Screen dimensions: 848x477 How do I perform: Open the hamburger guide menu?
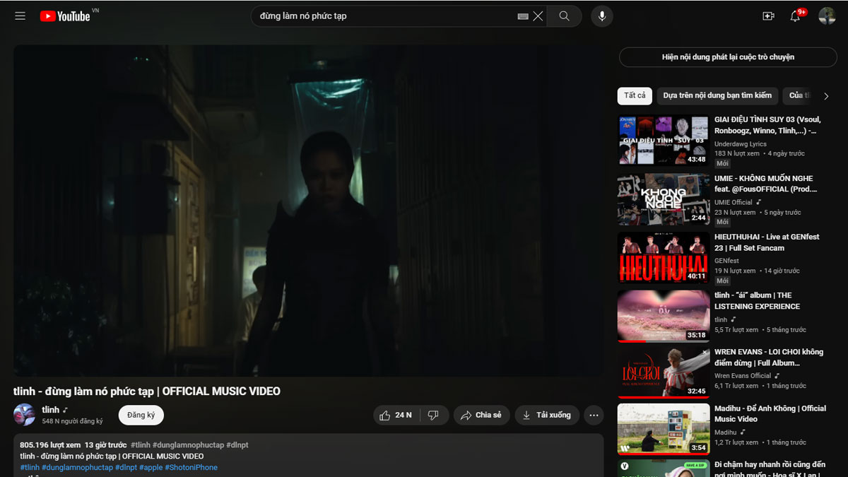pos(20,16)
